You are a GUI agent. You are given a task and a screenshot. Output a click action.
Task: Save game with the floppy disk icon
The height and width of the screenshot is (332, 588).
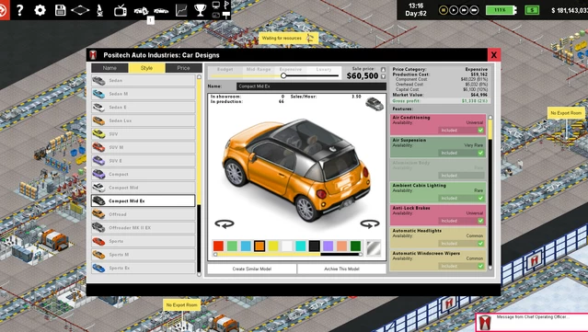60,10
